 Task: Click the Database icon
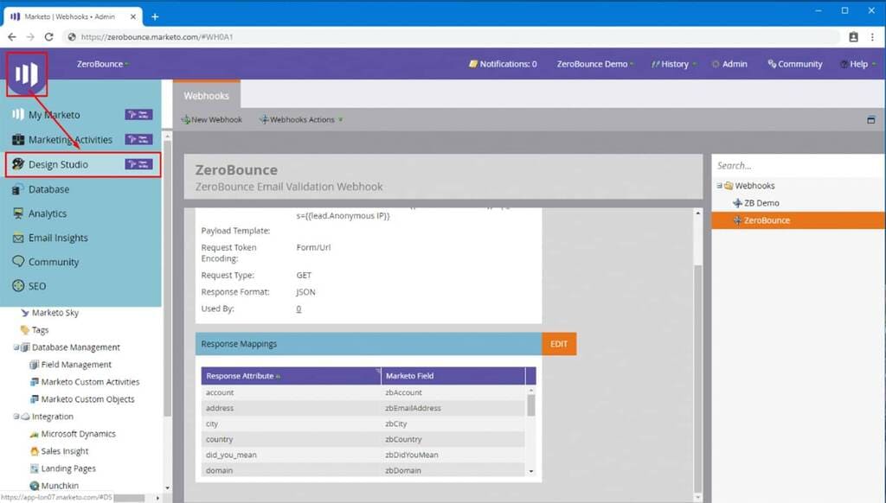(x=18, y=189)
